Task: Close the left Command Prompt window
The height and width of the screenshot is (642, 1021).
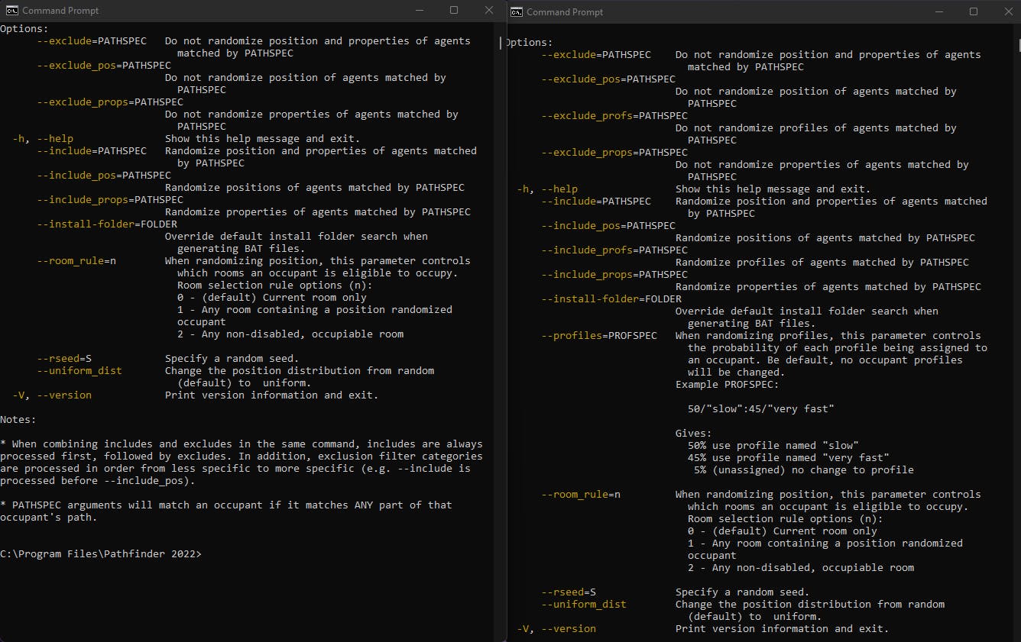Action: pos(489,11)
